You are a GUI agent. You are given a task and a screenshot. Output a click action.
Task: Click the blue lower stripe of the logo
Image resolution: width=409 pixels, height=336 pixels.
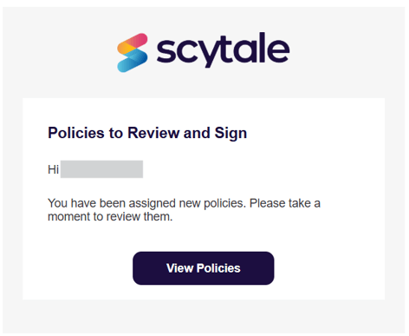[x=131, y=63]
